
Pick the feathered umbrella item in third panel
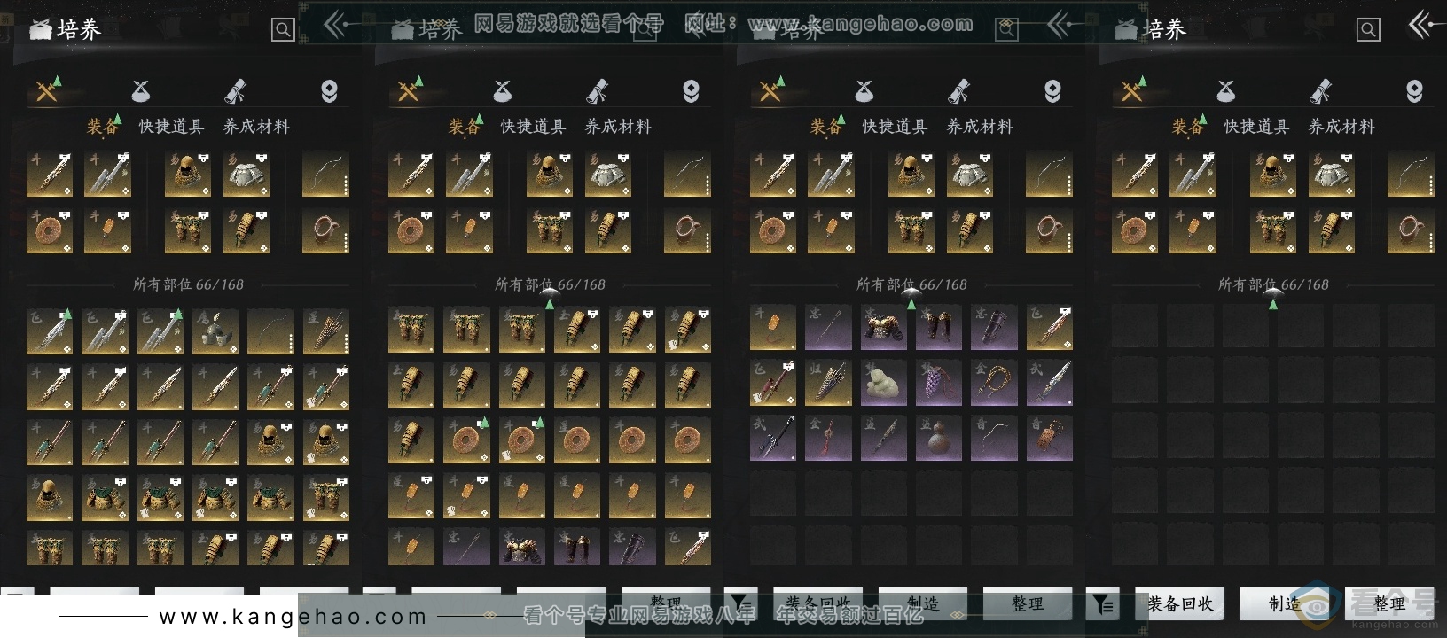[x=829, y=383]
